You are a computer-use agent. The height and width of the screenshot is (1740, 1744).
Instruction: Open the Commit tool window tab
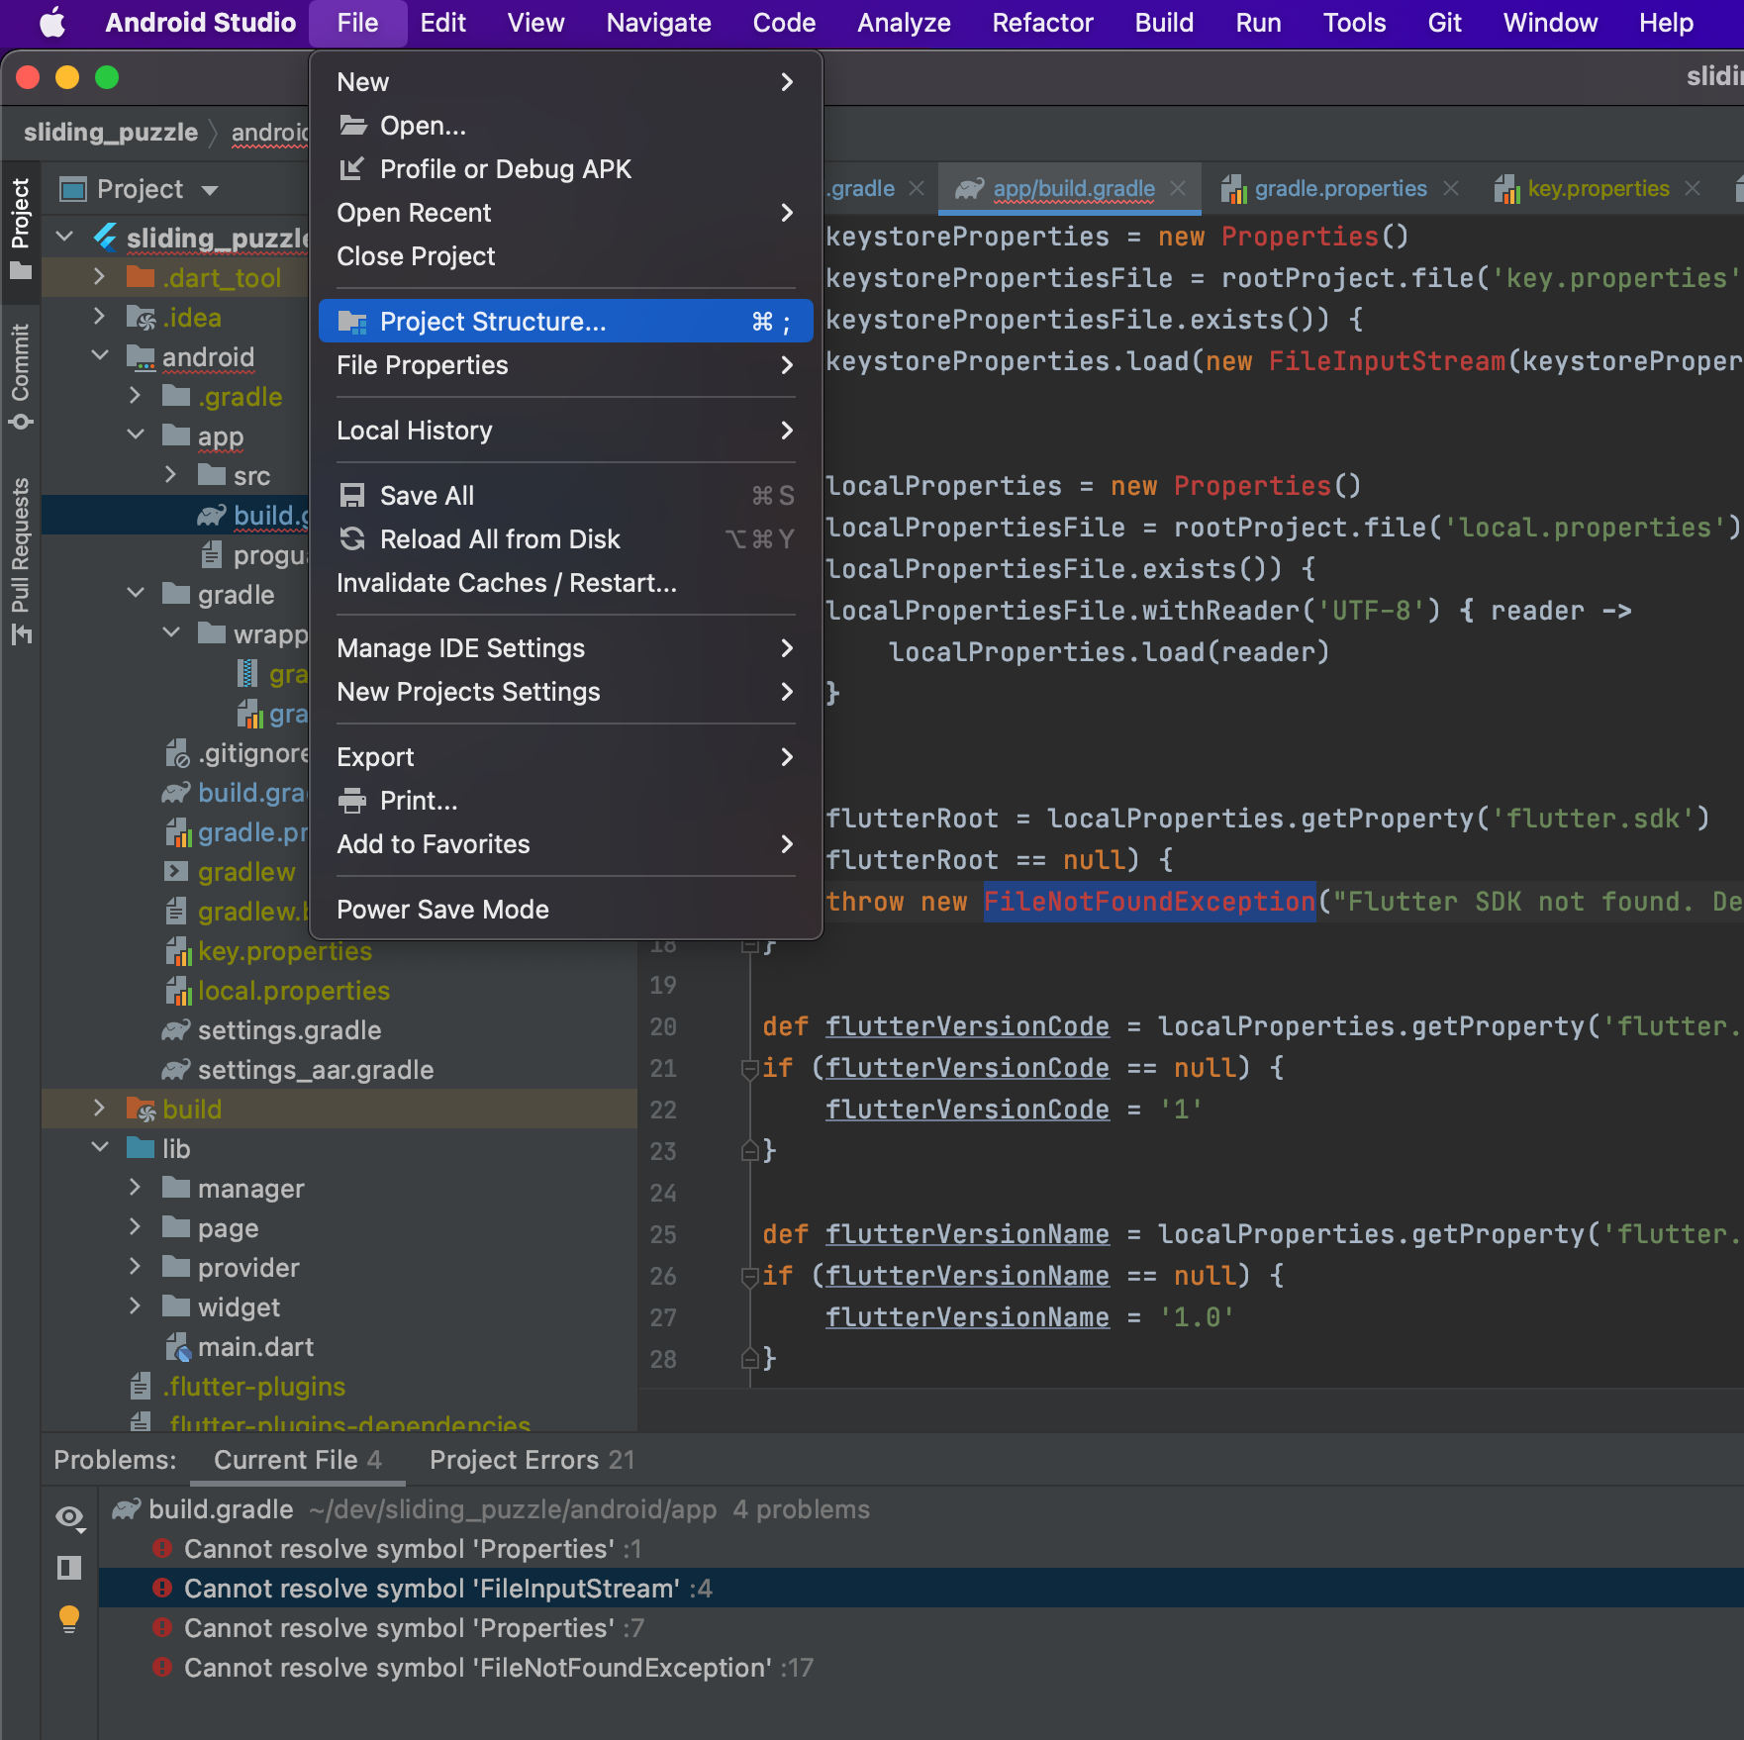click(x=21, y=374)
